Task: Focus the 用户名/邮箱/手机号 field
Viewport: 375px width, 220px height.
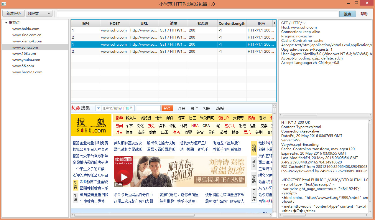Action: 118,108
